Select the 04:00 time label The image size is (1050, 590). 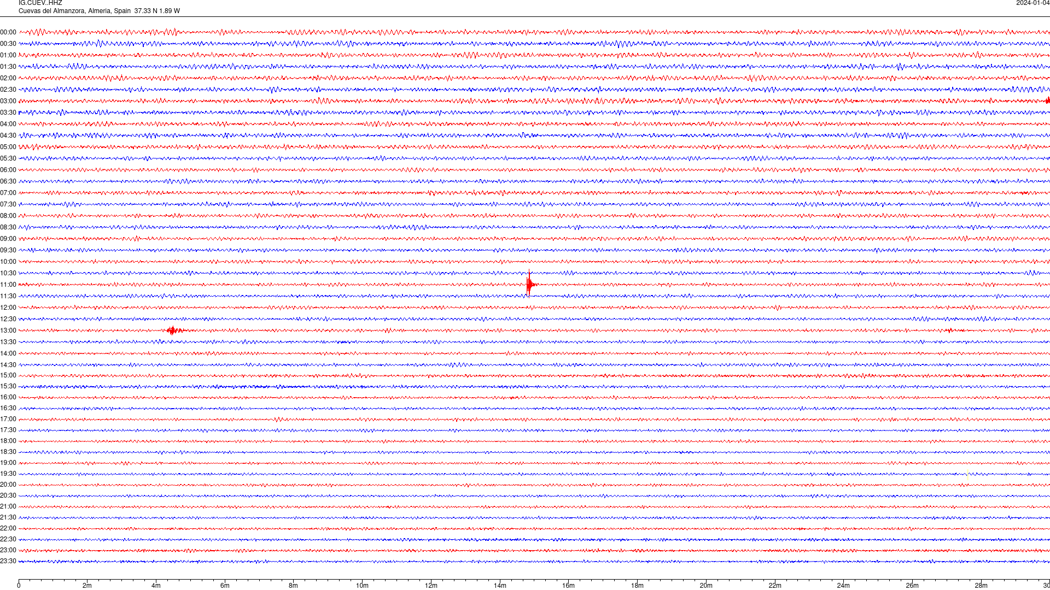[x=8, y=124]
